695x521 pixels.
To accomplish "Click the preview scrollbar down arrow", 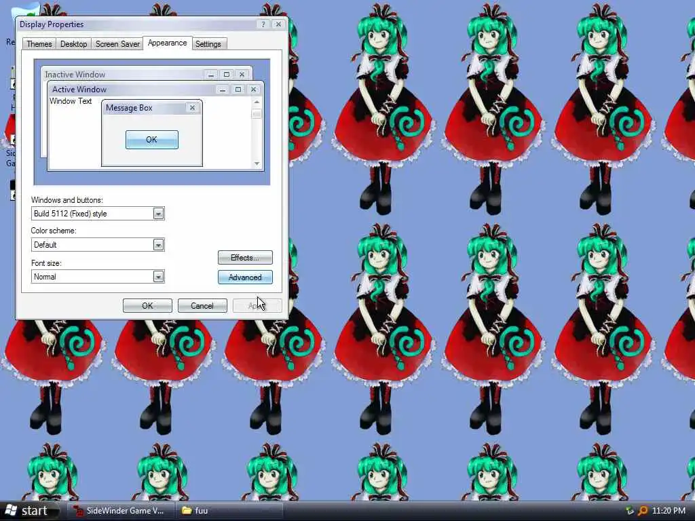I will click(x=257, y=163).
